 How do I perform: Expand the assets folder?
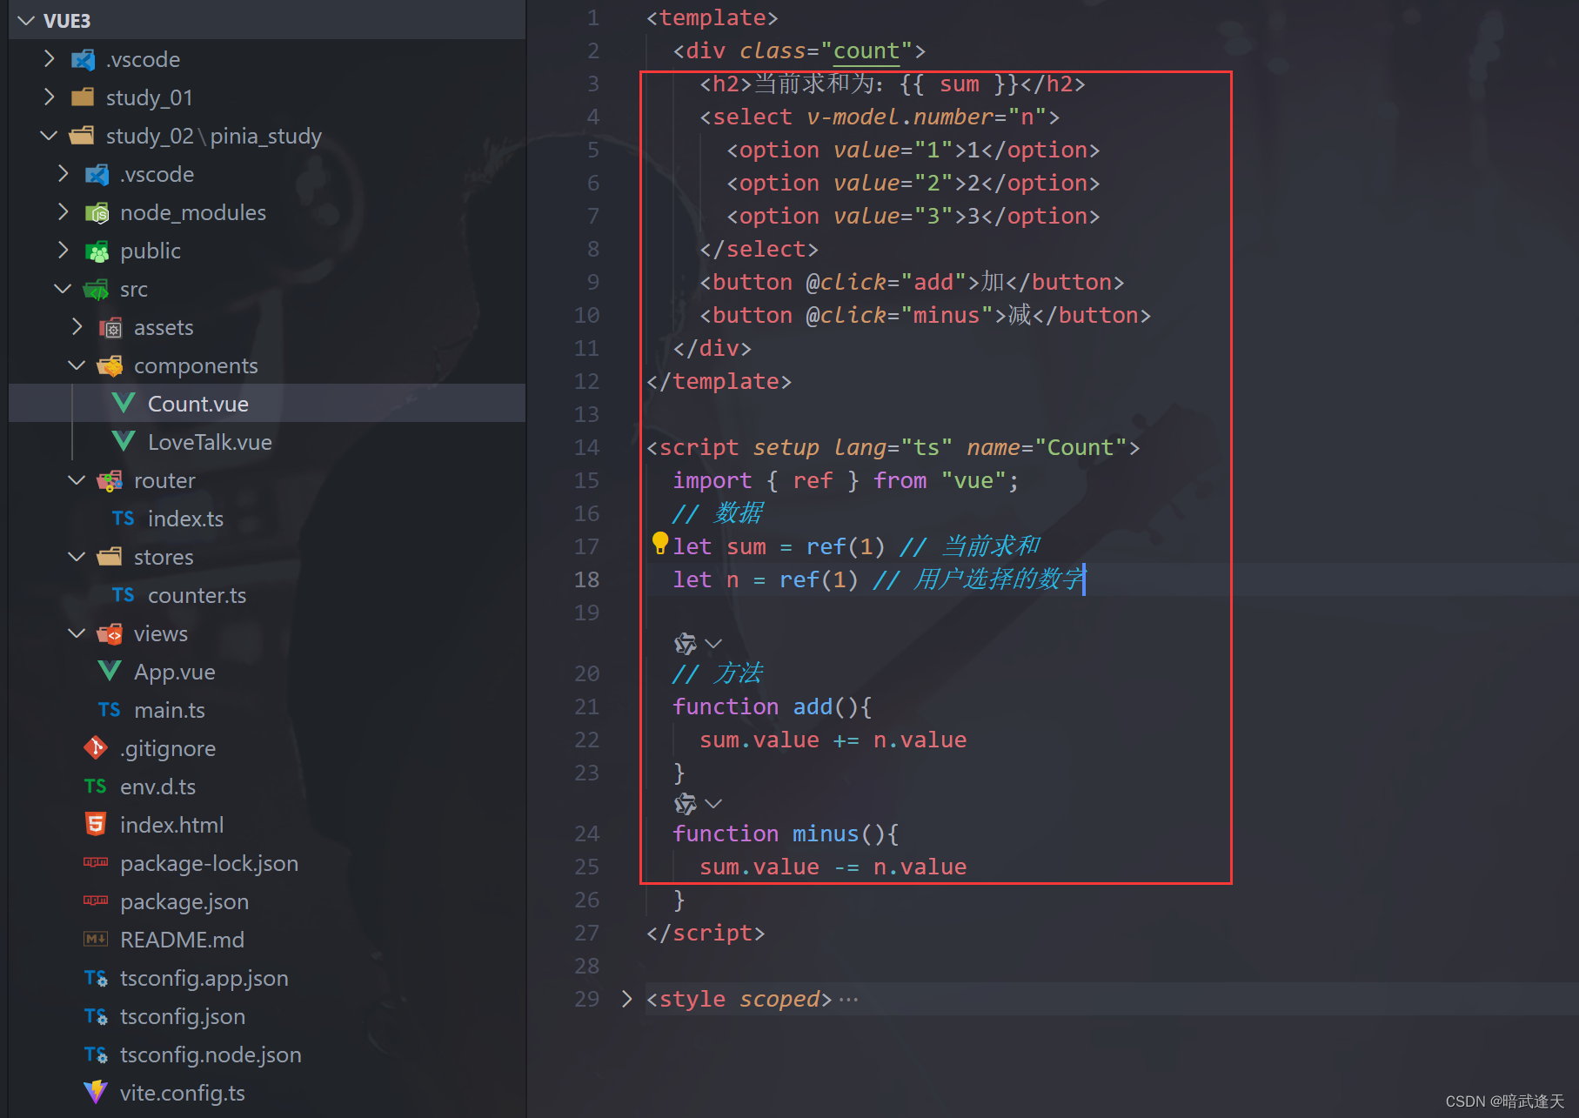(x=77, y=326)
